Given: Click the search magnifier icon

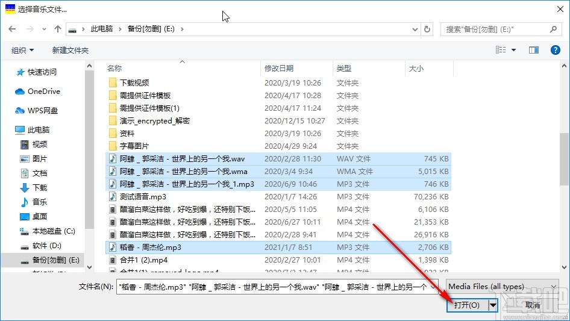Looking at the screenshot, I should coord(553,29).
